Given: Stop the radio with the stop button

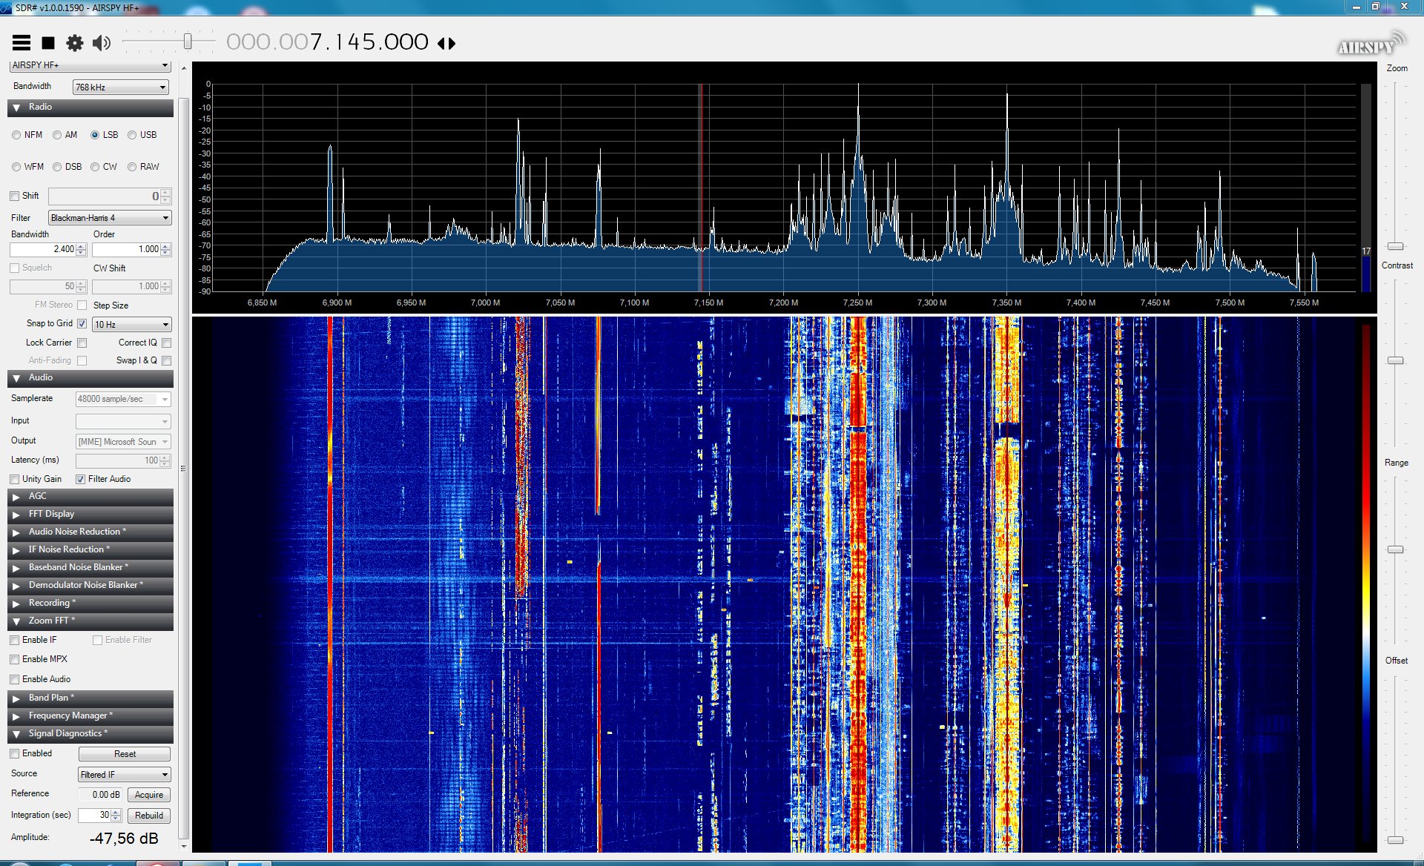Looking at the screenshot, I should click(48, 43).
